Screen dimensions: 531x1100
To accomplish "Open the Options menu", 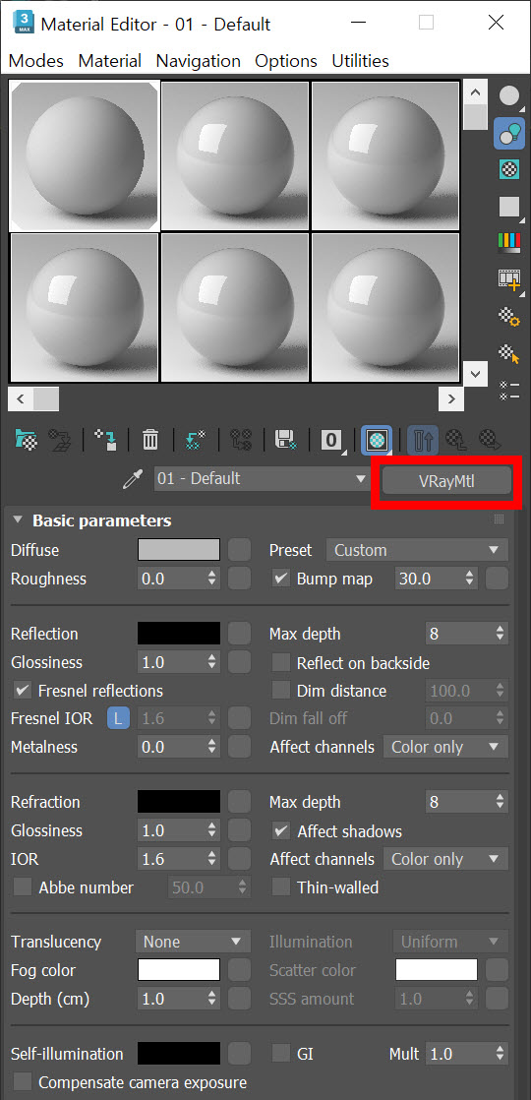I will (286, 61).
